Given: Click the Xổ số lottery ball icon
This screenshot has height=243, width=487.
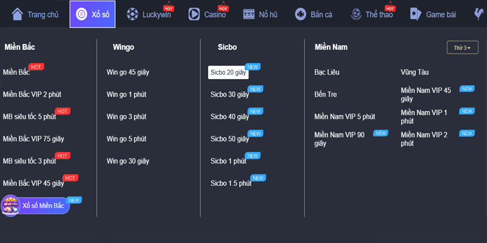Looking at the screenshot, I should point(81,14).
